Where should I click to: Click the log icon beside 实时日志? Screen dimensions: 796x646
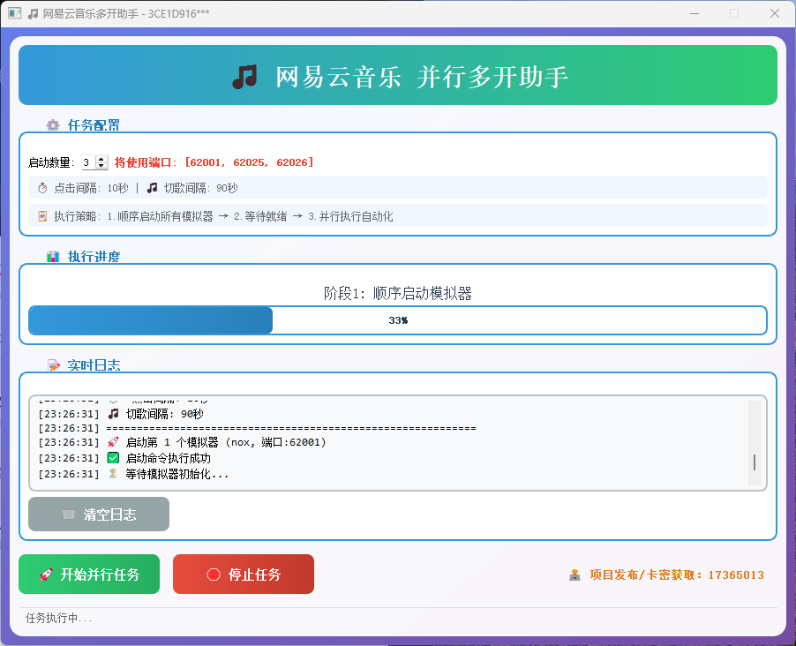point(55,364)
